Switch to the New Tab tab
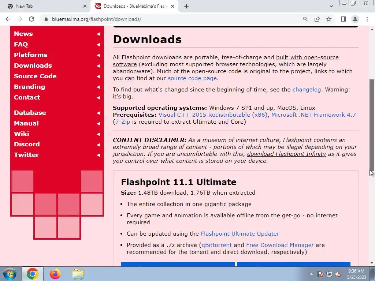The image size is (375, 281). (45, 6)
